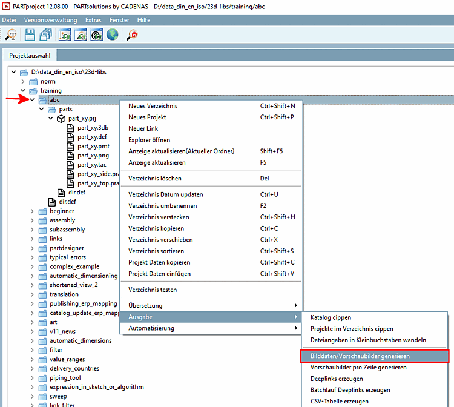The height and width of the screenshot is (407, 454).
Task: Expand the beginner folder chevron
Action: pyautogui.click(x=32, y=211)
